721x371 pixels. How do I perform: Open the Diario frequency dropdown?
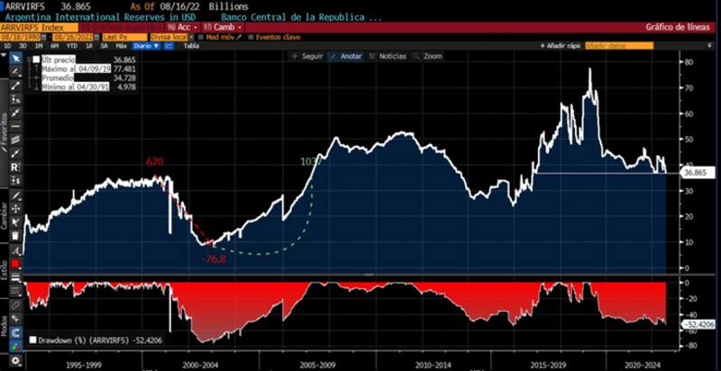coord(144,45)
